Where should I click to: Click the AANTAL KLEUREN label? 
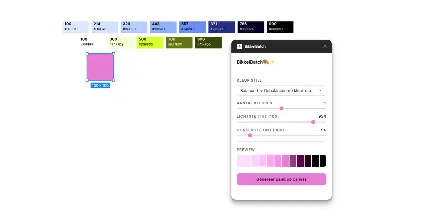pyautogui.click(x=254, y=103)
